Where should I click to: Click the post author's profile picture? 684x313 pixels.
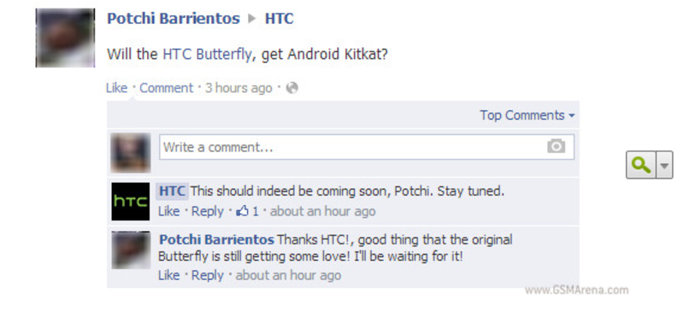tap(65, 38)
